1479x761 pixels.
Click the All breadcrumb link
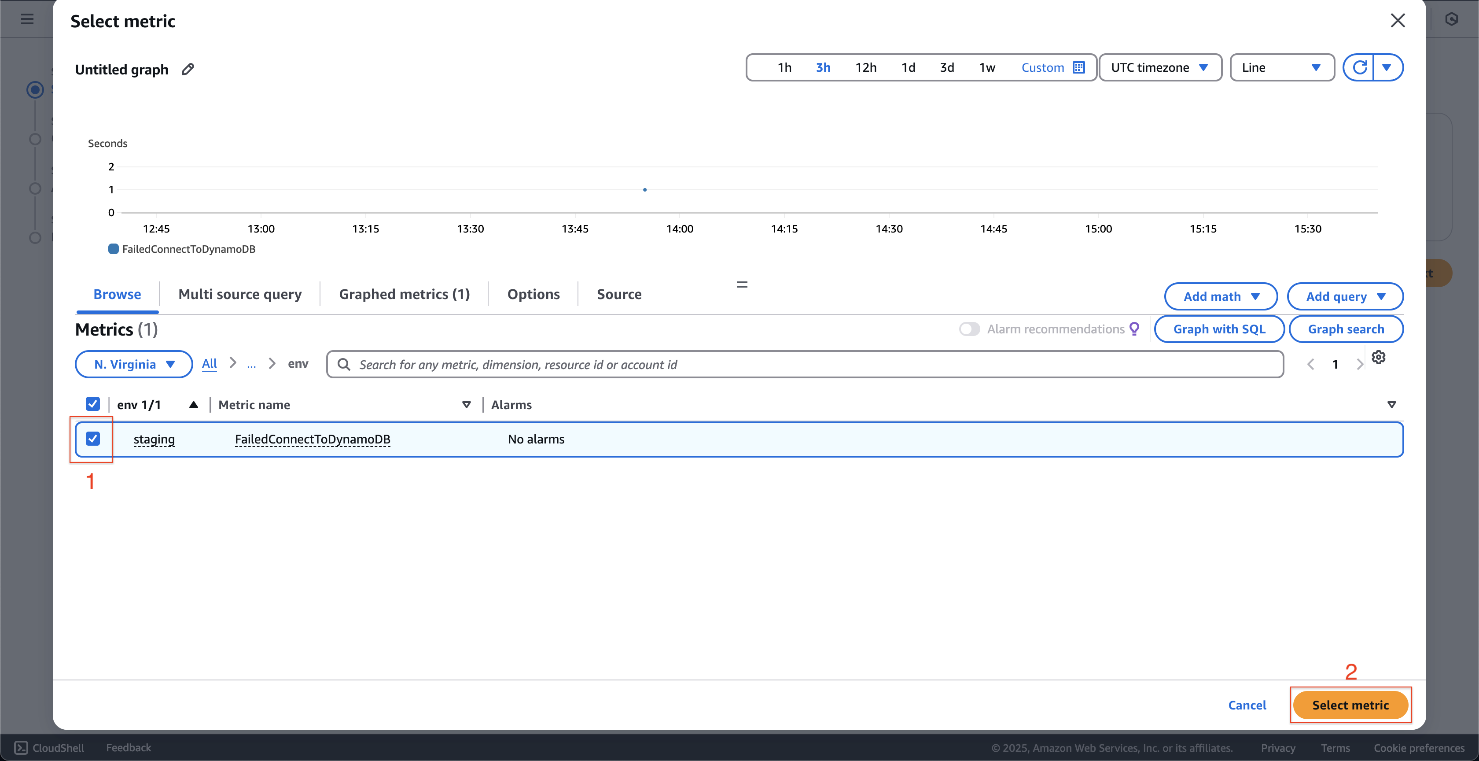point(210,364)
